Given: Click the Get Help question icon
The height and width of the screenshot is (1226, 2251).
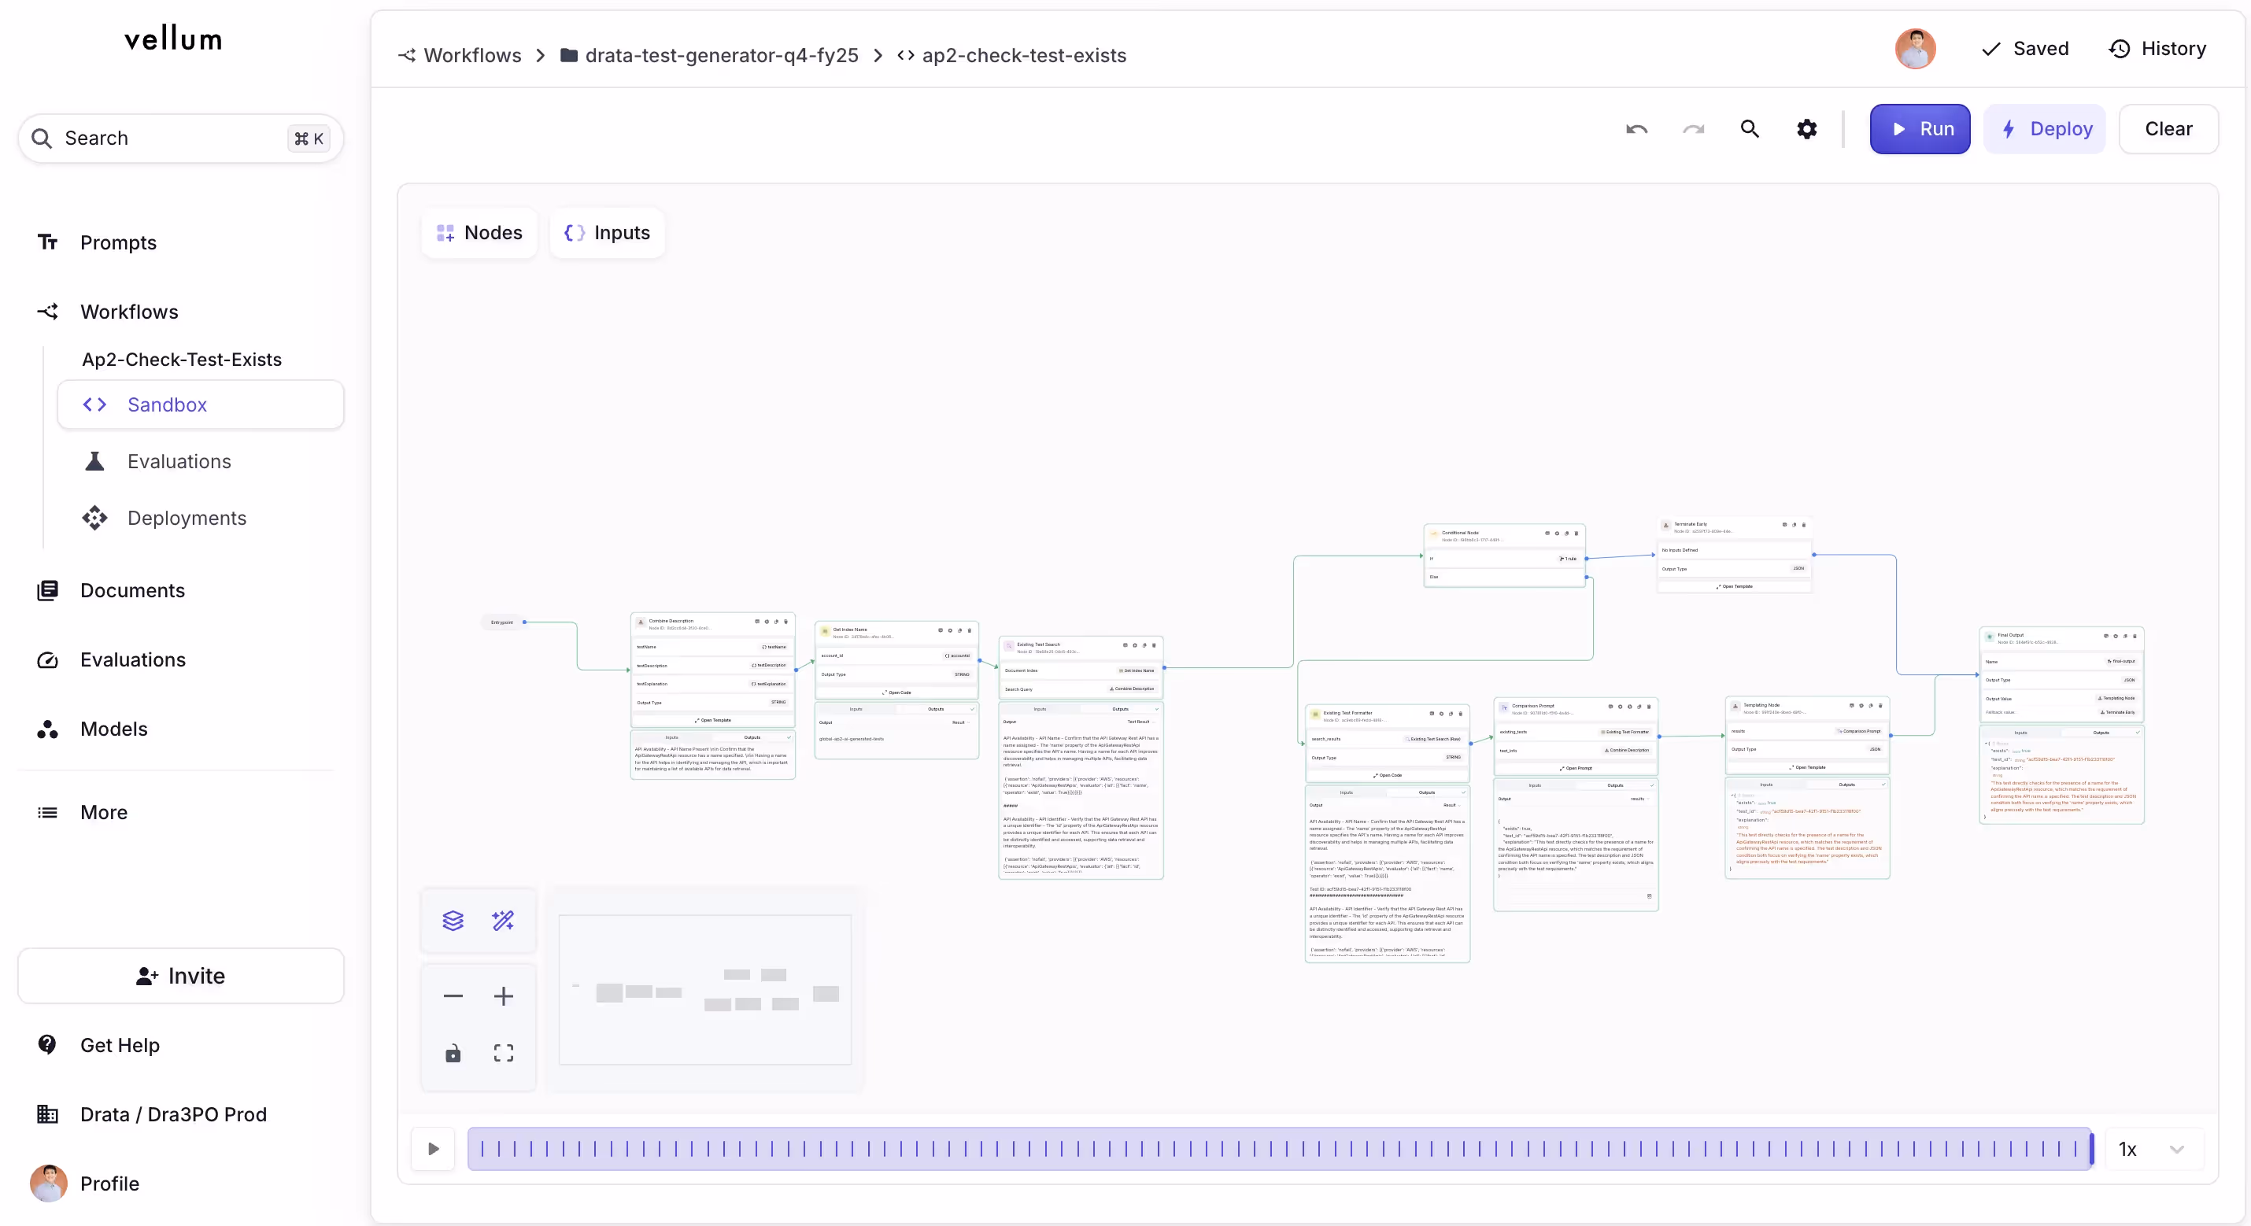Looking at the screenshot, I should click(x=47, y=1044).
